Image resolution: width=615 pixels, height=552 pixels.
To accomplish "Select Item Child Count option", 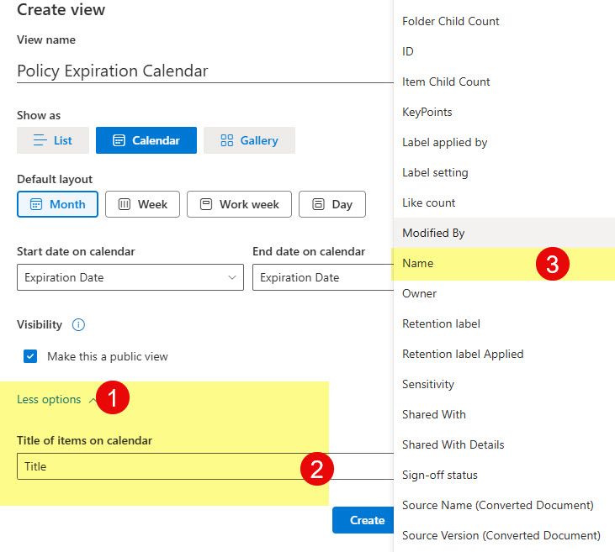I will (x=504, y=81).
